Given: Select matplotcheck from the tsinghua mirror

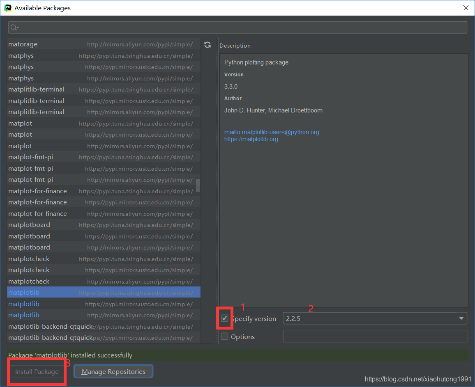Looking at the screenshot, I should tap(104, 259).
